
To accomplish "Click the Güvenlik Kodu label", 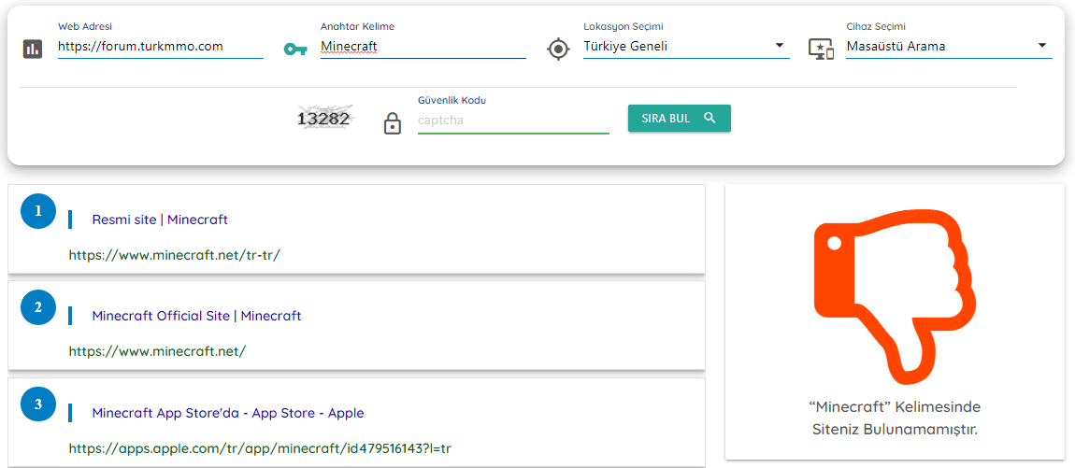I will (451, 100).
